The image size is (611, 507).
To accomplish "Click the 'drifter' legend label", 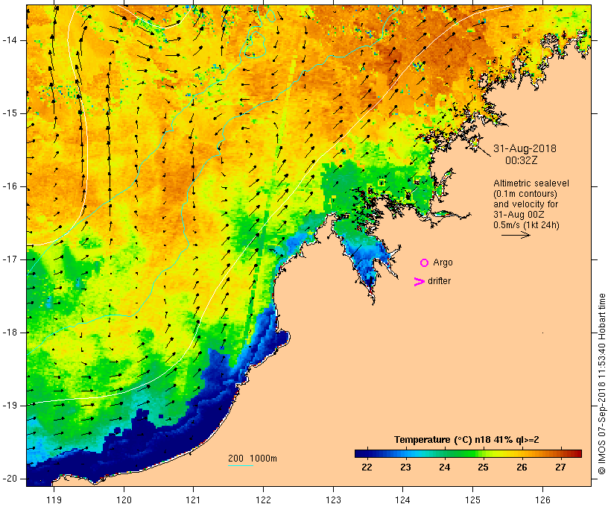I will tap(439, 281).
